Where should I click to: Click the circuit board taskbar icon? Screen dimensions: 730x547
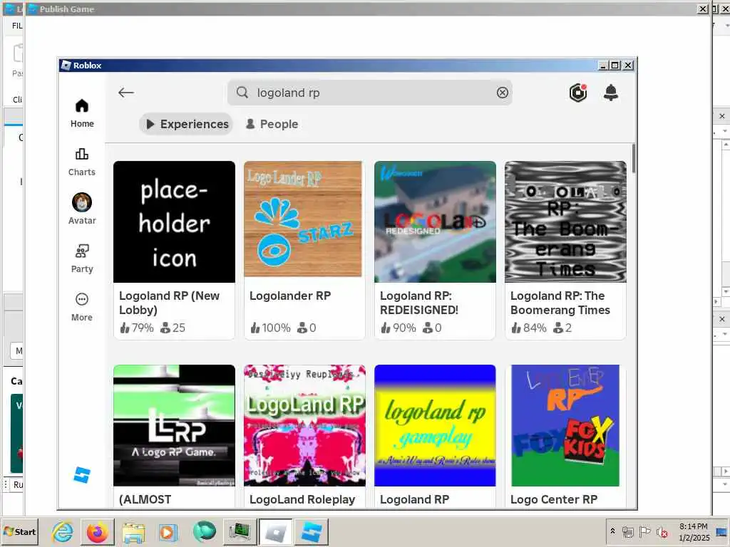coord(240,532)
